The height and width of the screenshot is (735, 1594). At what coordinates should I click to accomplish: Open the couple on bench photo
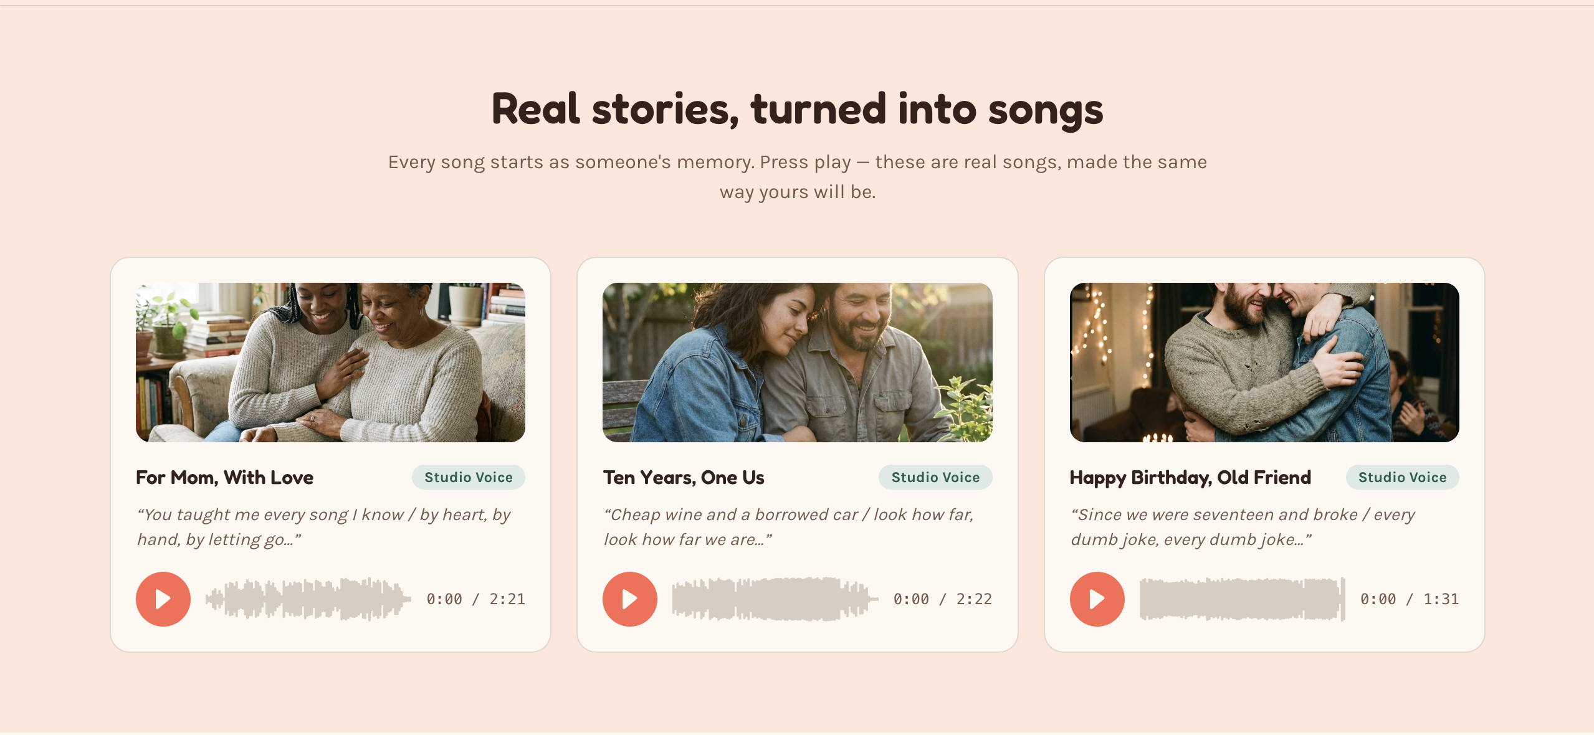click(x=797, y=363)
